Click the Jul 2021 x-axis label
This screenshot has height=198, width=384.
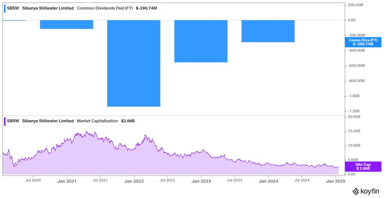tap(100, 180)
